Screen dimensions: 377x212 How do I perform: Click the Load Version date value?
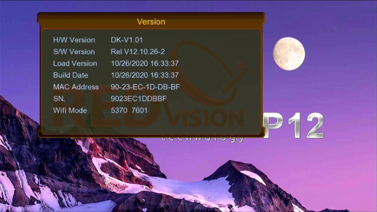(145, 64)
